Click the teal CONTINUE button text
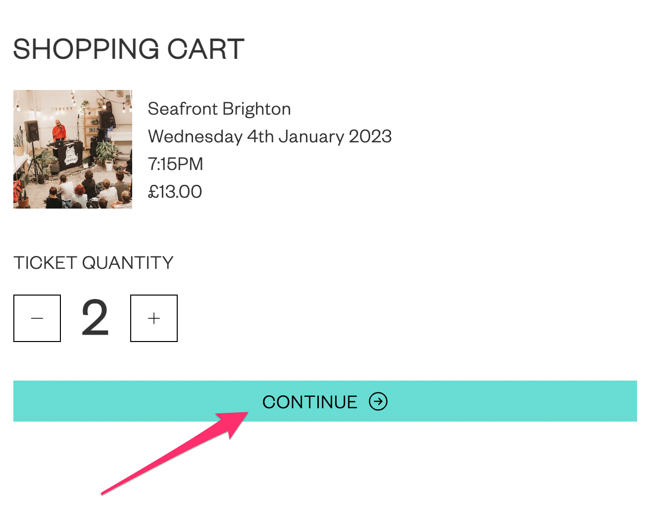The image size is (647, 516). 310,402
